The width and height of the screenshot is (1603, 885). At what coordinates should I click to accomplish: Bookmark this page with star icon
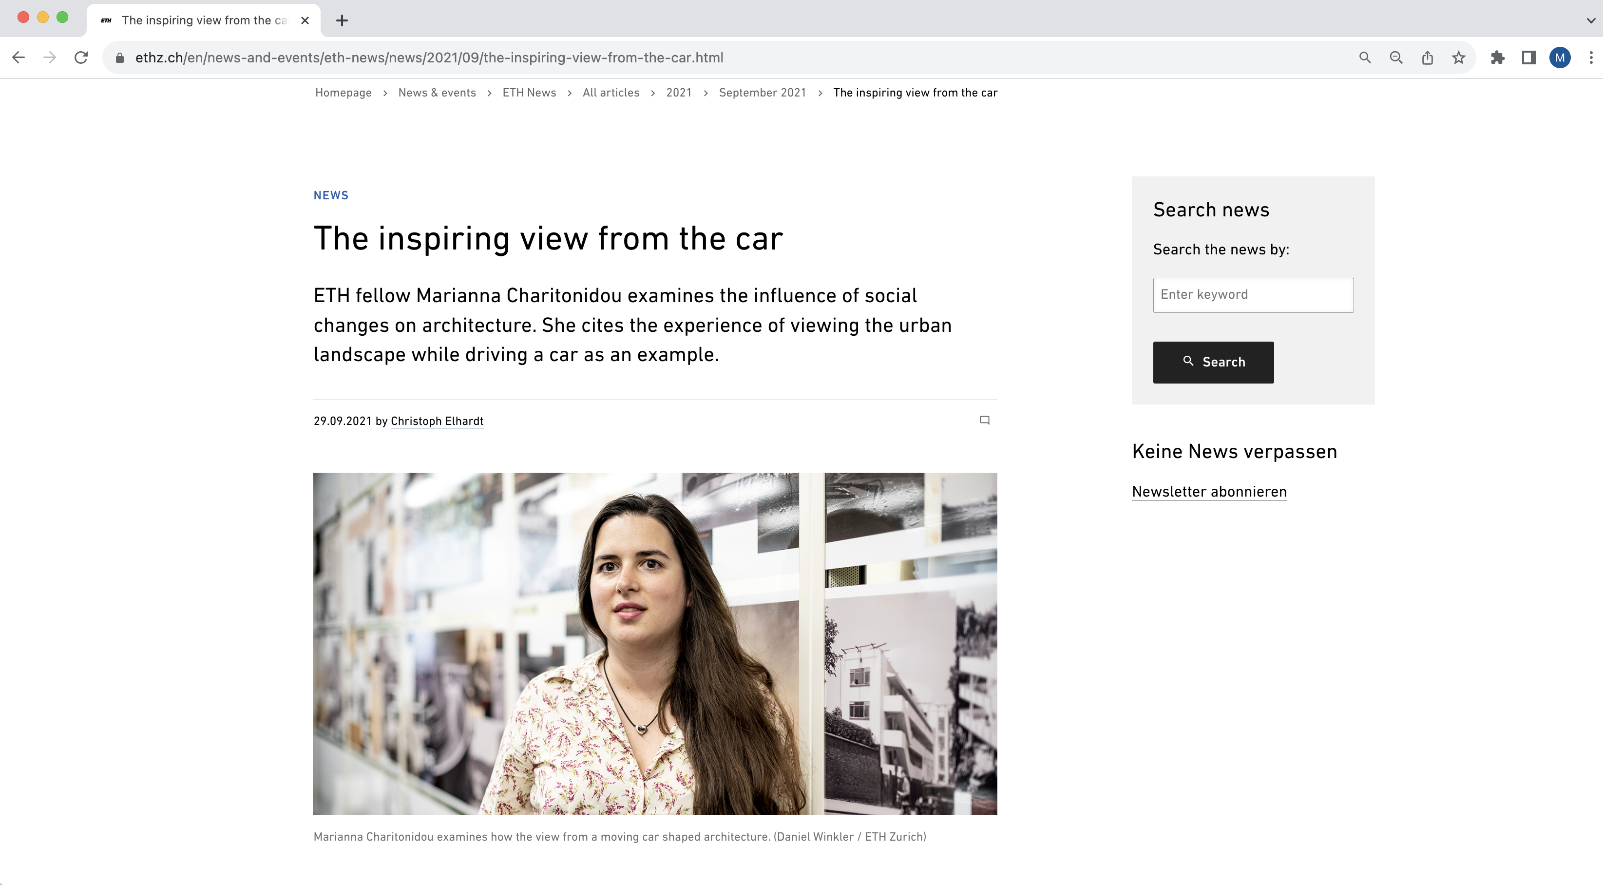click(1459, 57)
